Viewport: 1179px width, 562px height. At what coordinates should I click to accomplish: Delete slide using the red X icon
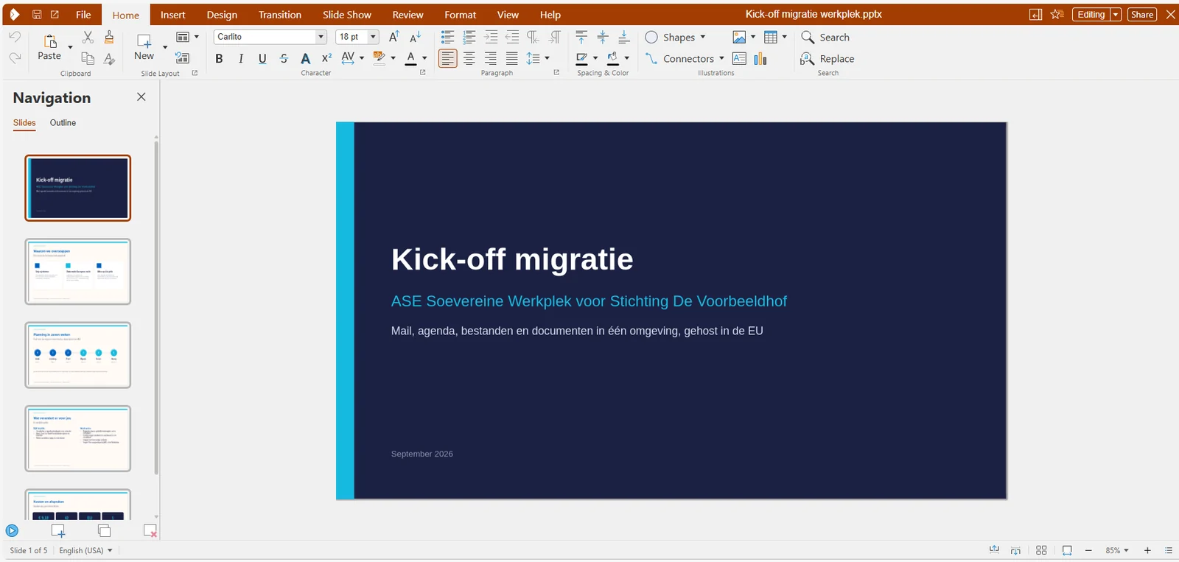coord(150,530)
